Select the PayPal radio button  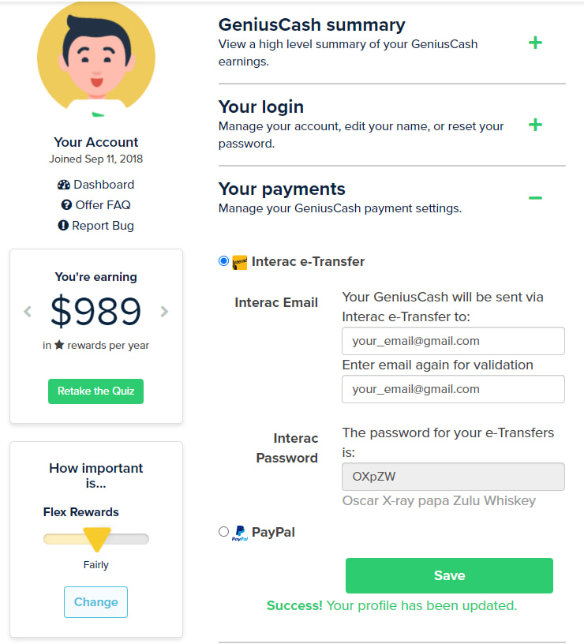pos(223,532)
